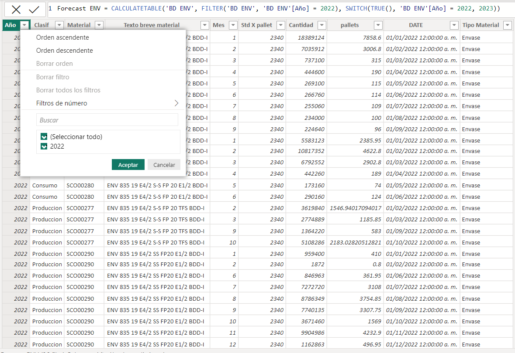Open the Texto breve material filter dropdown
The height and width of the screenshot is (353, 515).
click(x=204, y=25)
